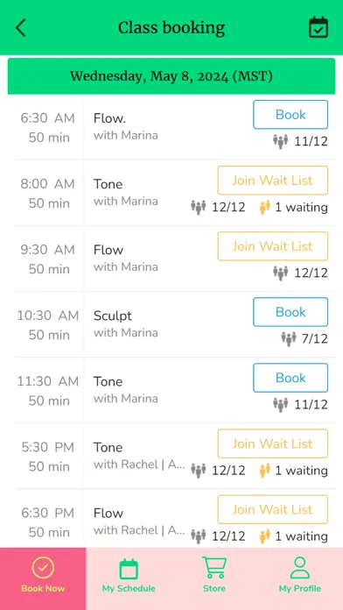
Task: Tap attendees icon for 10:30 AM Sculpt class
Action: (x=289, y=339)
